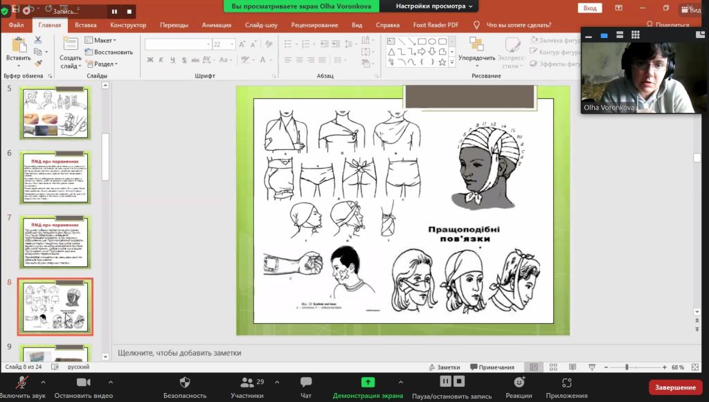709x402 pixels.
Task: Click the Paste (Вставить) clipboard icon
Action: tap(19, 45)
